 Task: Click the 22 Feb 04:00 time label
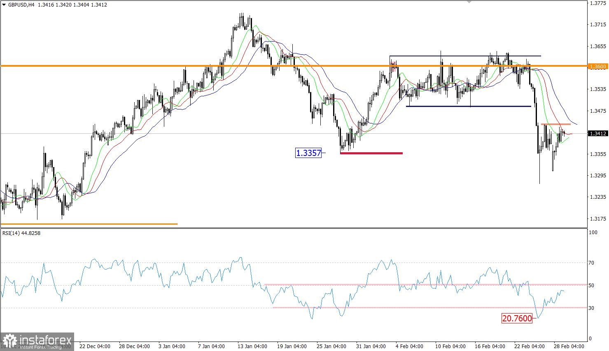click(530, 346)
